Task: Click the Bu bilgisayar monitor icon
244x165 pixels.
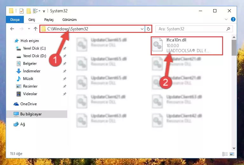Action: pos(16,114)
